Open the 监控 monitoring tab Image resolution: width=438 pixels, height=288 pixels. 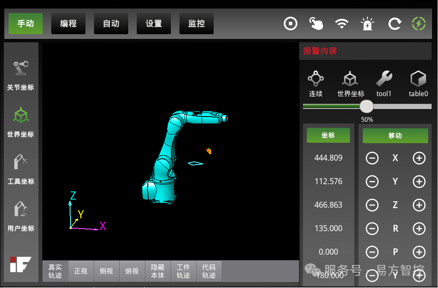pyautogui.click(x=197, y=24)
